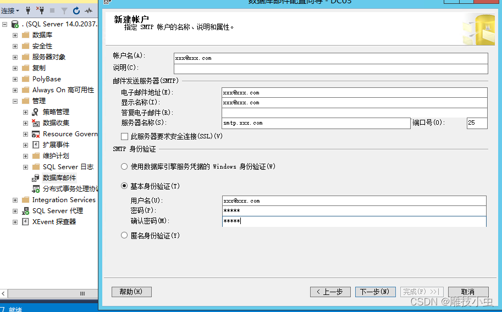
Task: Expand the XEvent 探查器 node
Action: (x=15, y=222)
